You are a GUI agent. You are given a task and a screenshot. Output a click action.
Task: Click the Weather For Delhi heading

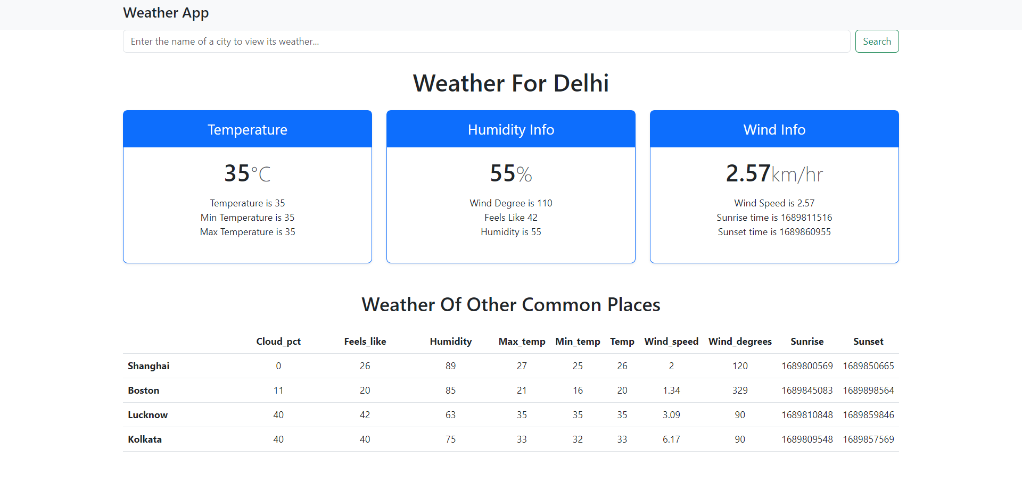coord(510,83)
